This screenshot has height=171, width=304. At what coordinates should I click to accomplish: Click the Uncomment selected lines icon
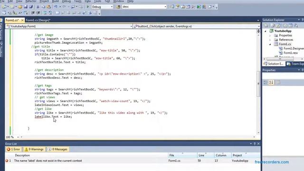tap(50, 13)
